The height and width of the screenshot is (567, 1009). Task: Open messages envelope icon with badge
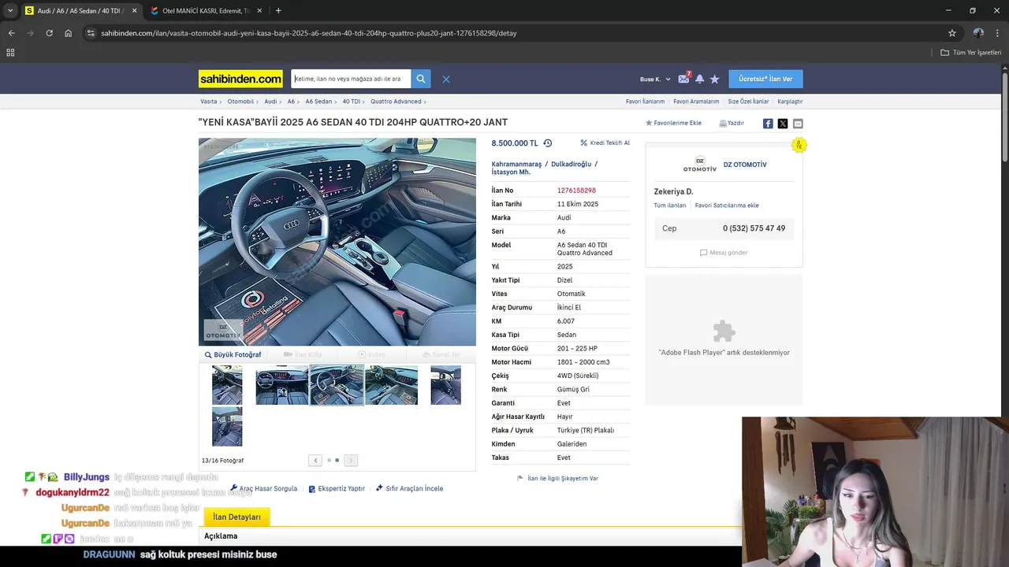pyautogui.click(x=683, y=79)
